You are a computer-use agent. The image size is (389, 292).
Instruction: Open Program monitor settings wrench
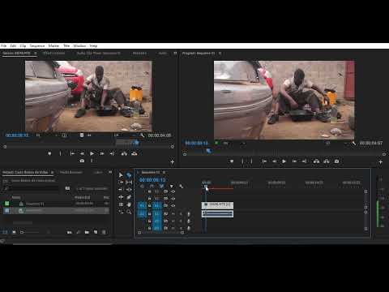pyautogui.click(x=353, y=143)
